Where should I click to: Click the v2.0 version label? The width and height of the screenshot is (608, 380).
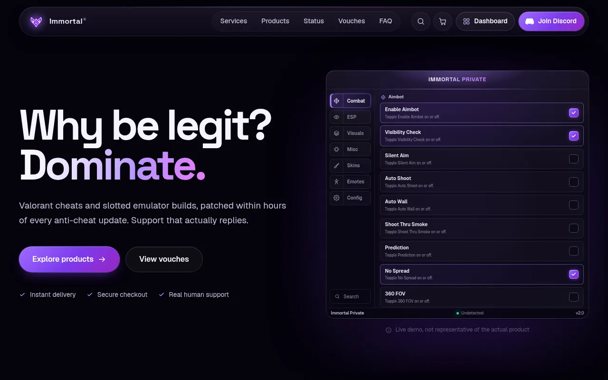point(579,313)
